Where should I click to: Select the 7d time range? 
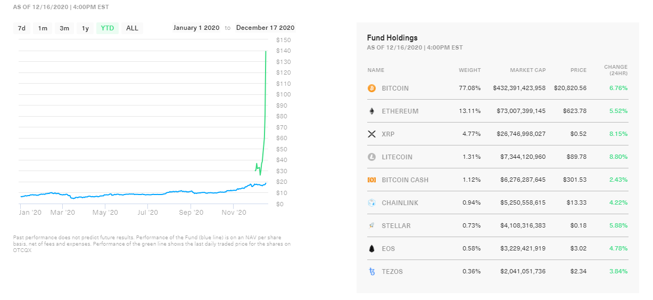click(x=22, y=28)
